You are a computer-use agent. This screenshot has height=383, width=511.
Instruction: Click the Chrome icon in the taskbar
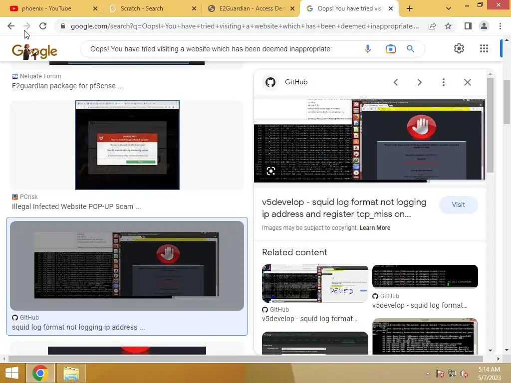40,373
